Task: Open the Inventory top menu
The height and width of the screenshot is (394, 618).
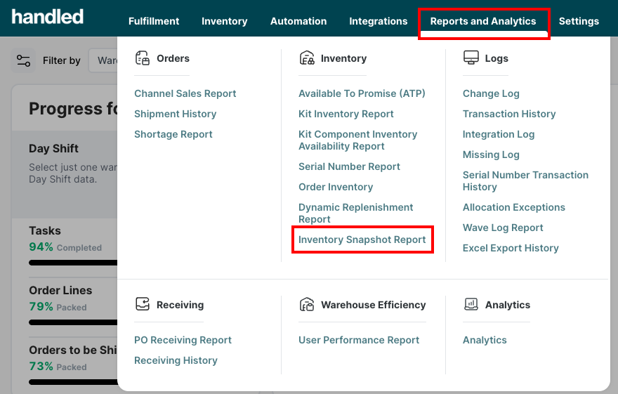Action: coord(224,21)
